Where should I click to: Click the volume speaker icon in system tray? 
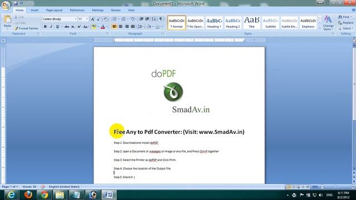tap(320, 195)
